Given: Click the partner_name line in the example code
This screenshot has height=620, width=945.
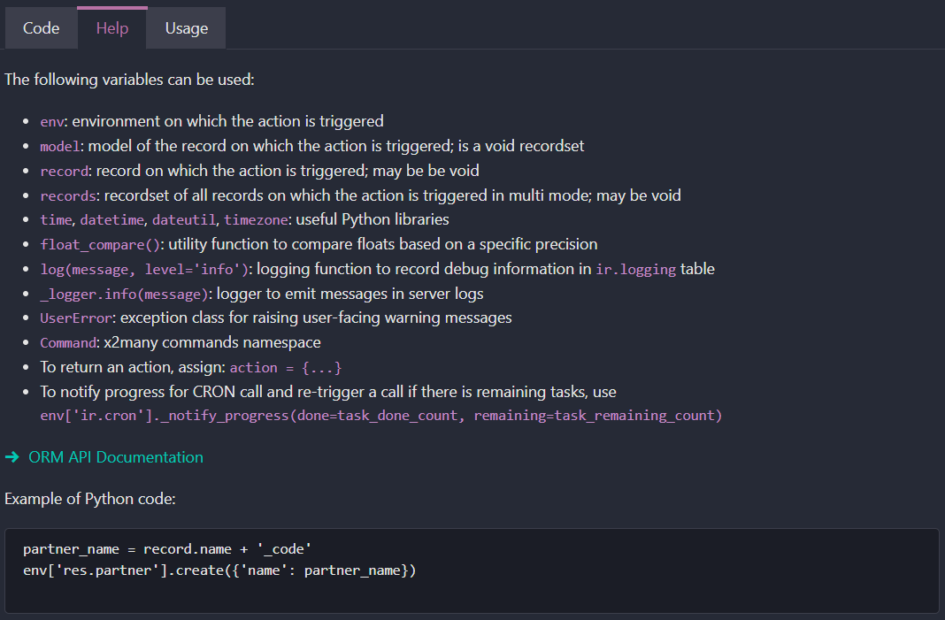Looking at the screenshot, I should (x=166, y=548).
